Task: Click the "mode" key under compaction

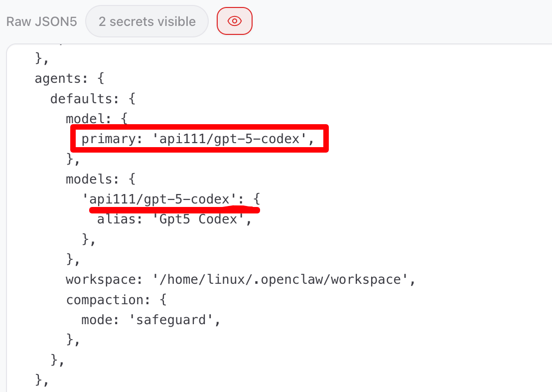Action: tap(97, 320)
